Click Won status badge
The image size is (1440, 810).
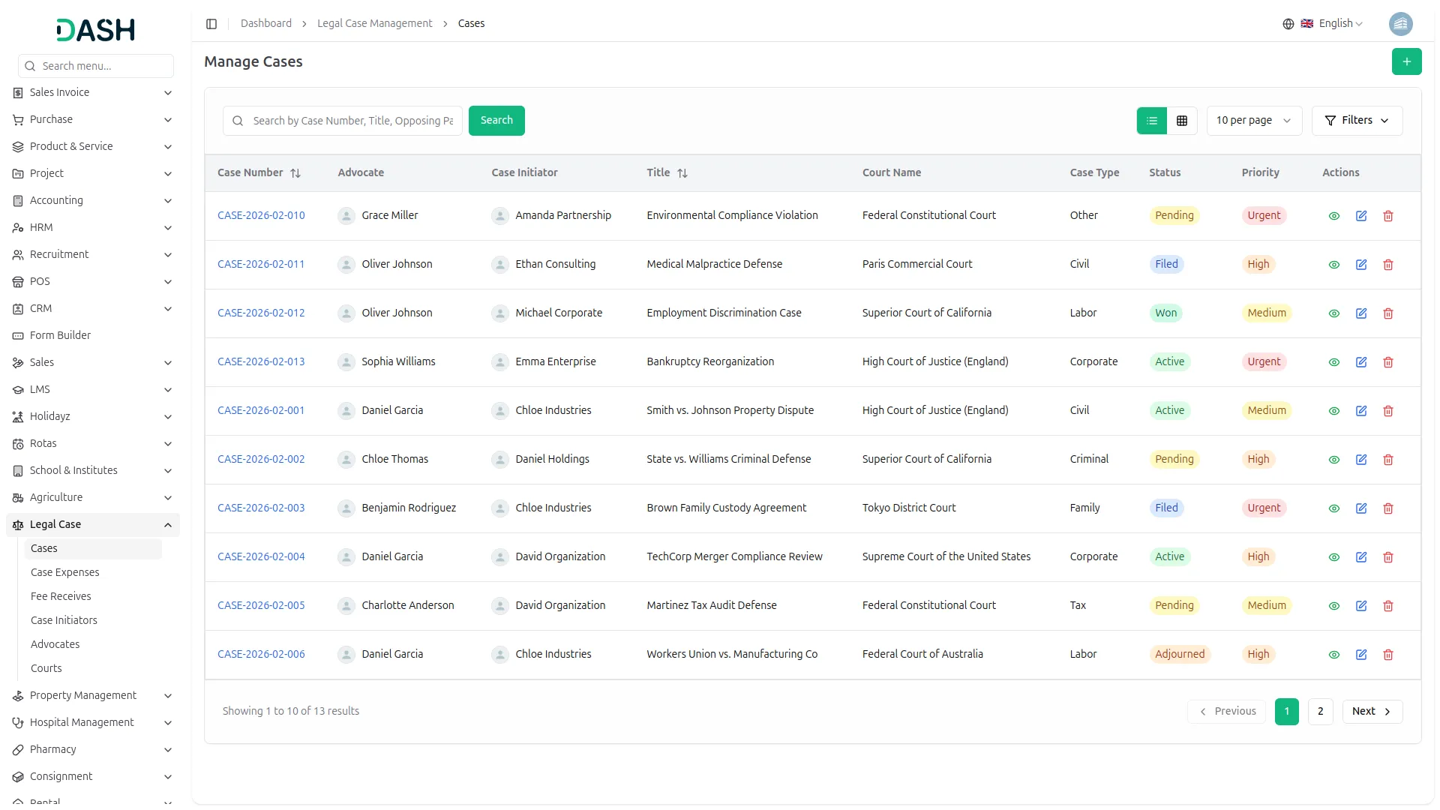pos(1165,313)
